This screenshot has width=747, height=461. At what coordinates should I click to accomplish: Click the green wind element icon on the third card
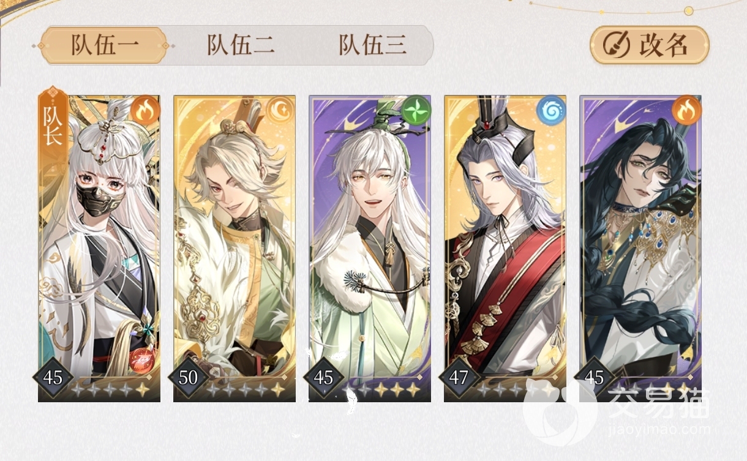click(x=417, y=109)
